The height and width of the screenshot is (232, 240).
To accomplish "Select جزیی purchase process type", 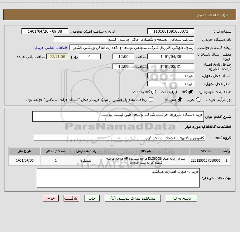I will [x=198, y=100].
